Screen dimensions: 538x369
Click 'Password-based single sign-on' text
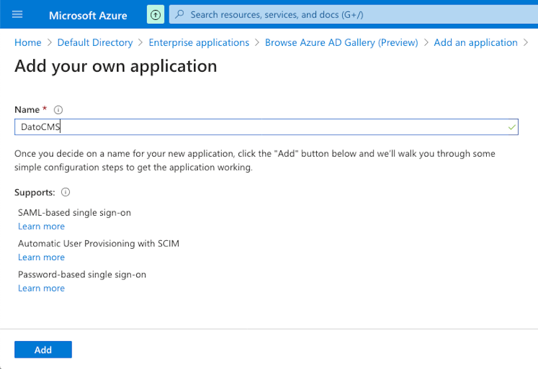(x=82, y=274)
